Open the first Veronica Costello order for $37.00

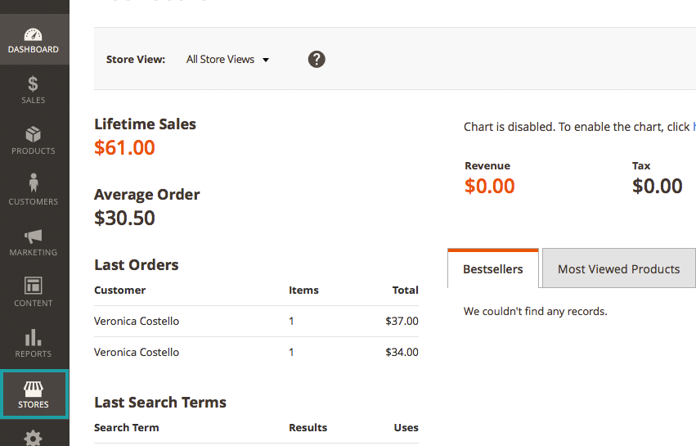[137, 322]
